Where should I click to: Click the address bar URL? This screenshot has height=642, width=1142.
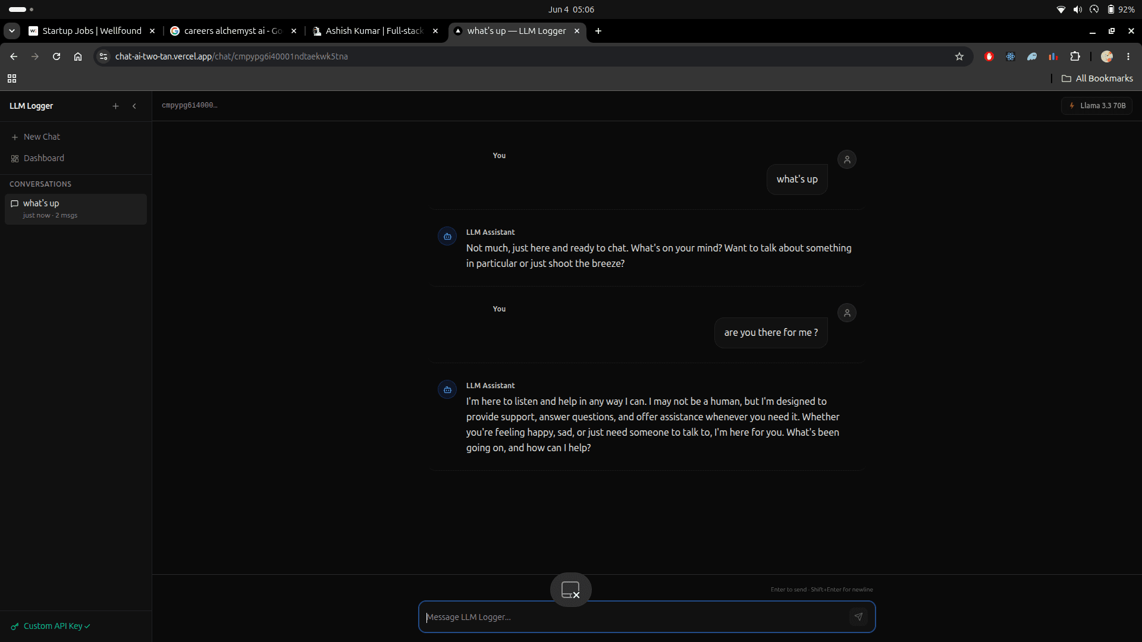pos(231,56)
